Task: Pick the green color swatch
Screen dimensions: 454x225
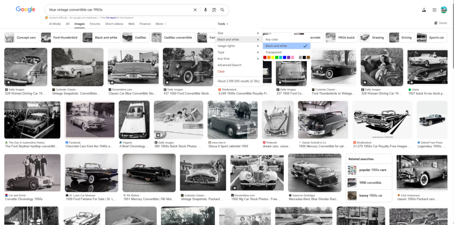Action: 277,57
